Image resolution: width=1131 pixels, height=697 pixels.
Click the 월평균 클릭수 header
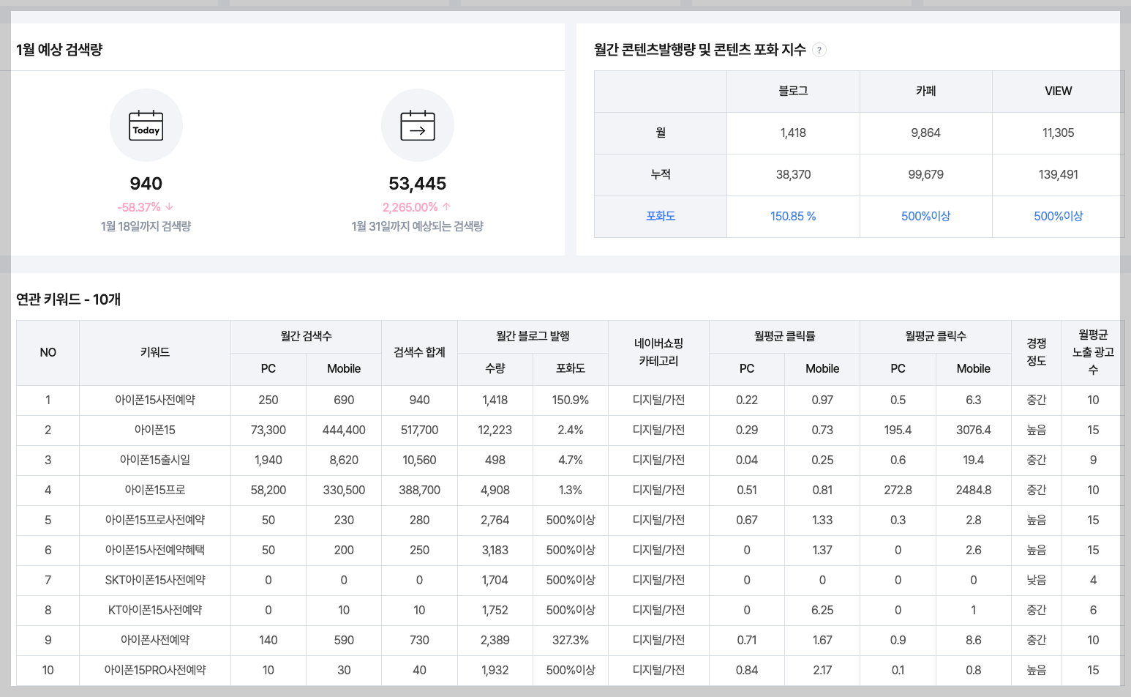coord(936,336)
